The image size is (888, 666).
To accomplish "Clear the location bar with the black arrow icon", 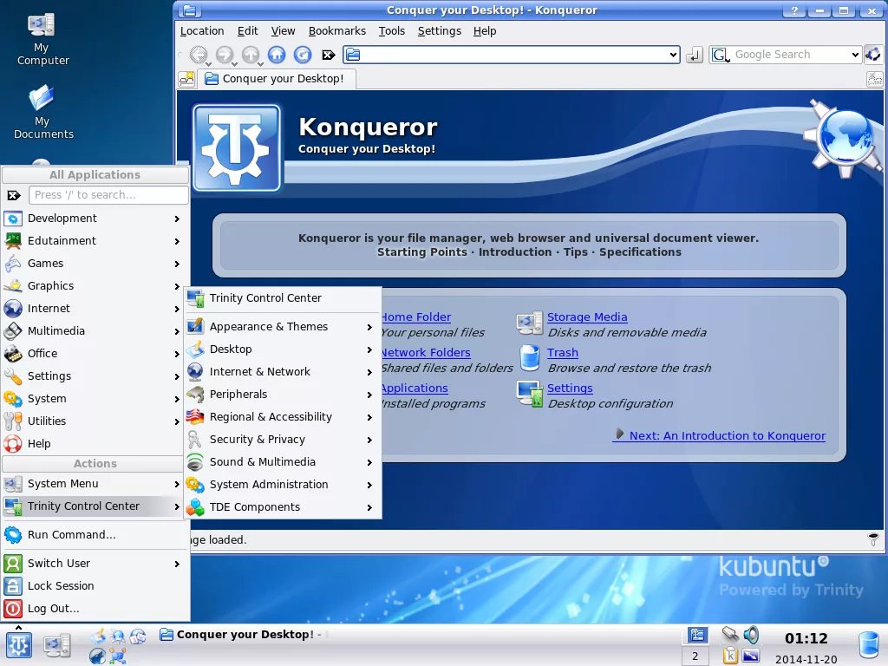I will 329,55.
